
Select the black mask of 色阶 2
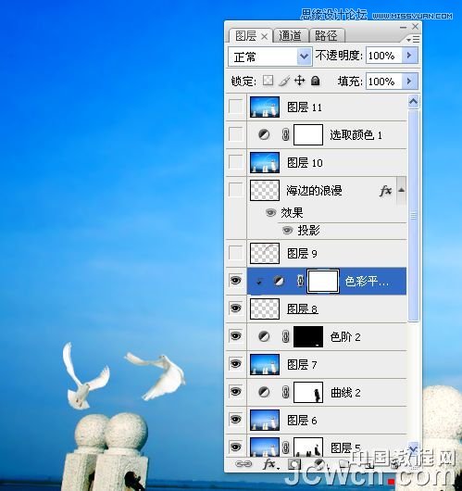pos(308,336)
